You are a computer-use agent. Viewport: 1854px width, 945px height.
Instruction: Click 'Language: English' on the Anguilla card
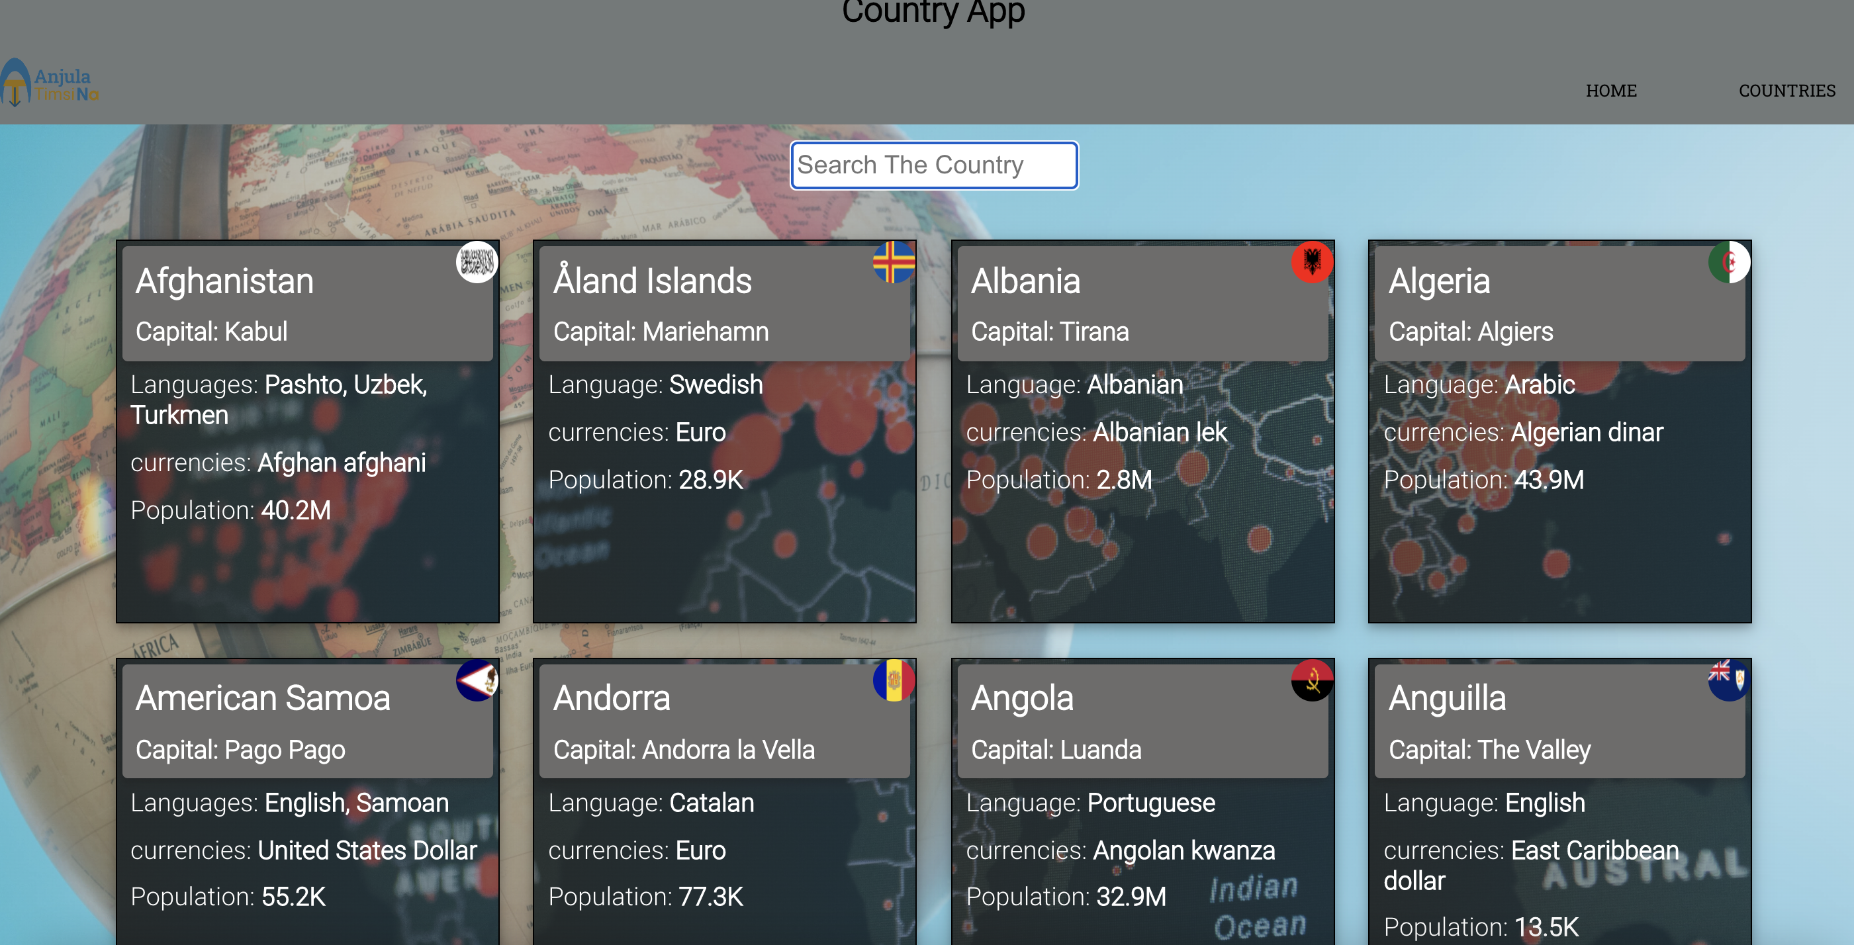click(1484, 803)
